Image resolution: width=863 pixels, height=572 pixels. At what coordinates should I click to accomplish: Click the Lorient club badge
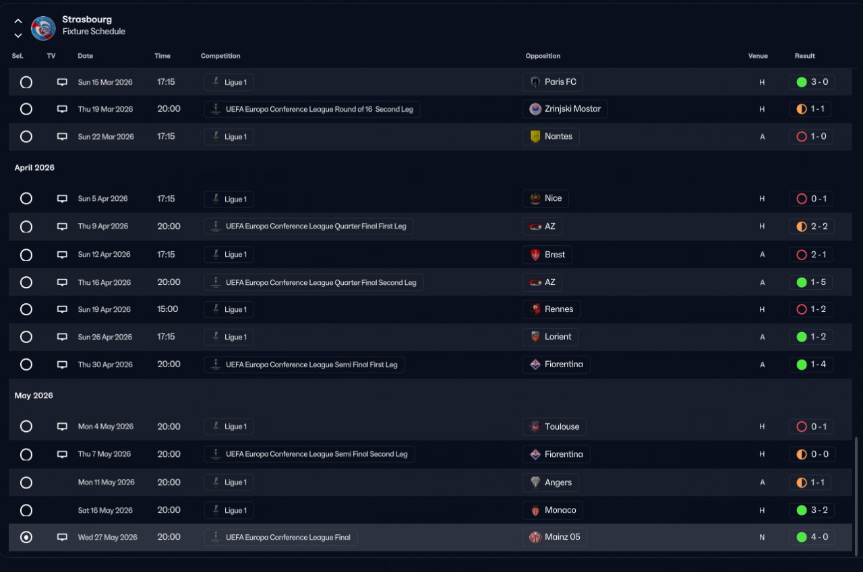coord(535,337)
